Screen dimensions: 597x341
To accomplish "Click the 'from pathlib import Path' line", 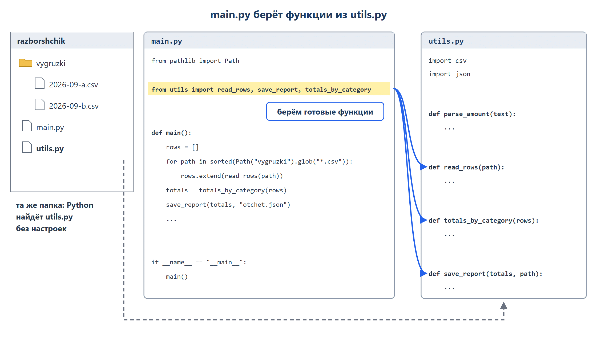I will (x=195, y=61).
